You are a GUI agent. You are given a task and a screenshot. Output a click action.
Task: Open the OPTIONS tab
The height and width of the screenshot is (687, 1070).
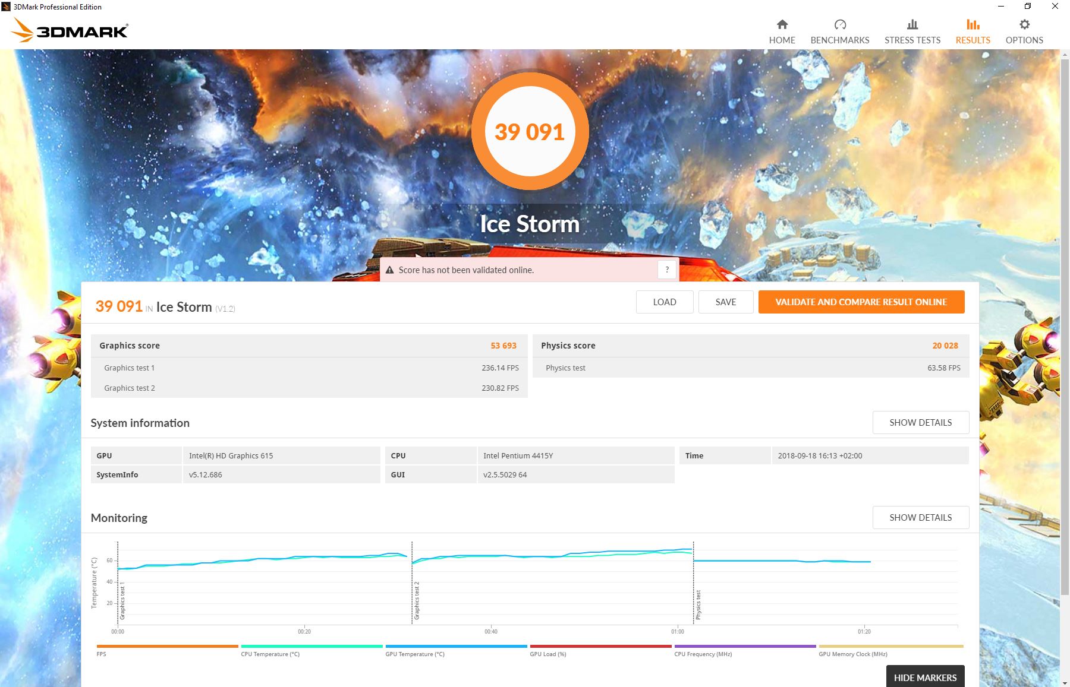point(1024,31)
